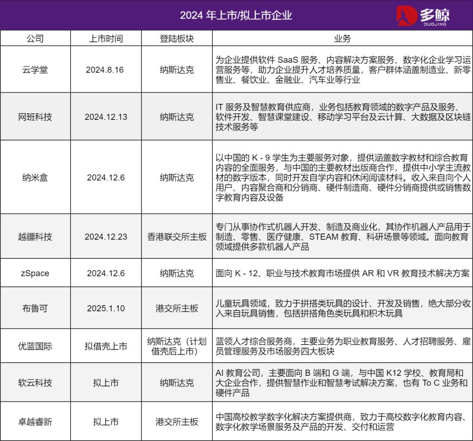Click the 蓝领人才综合服务商 description
The height and width of the screenshot is (441, 473).
point(343,346)
